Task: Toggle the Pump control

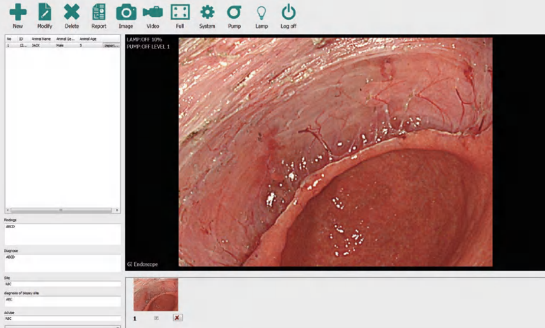Action: [x=234, y=15]
